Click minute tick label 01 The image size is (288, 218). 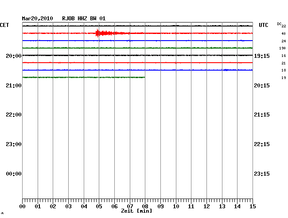click(x=38, y=207)
